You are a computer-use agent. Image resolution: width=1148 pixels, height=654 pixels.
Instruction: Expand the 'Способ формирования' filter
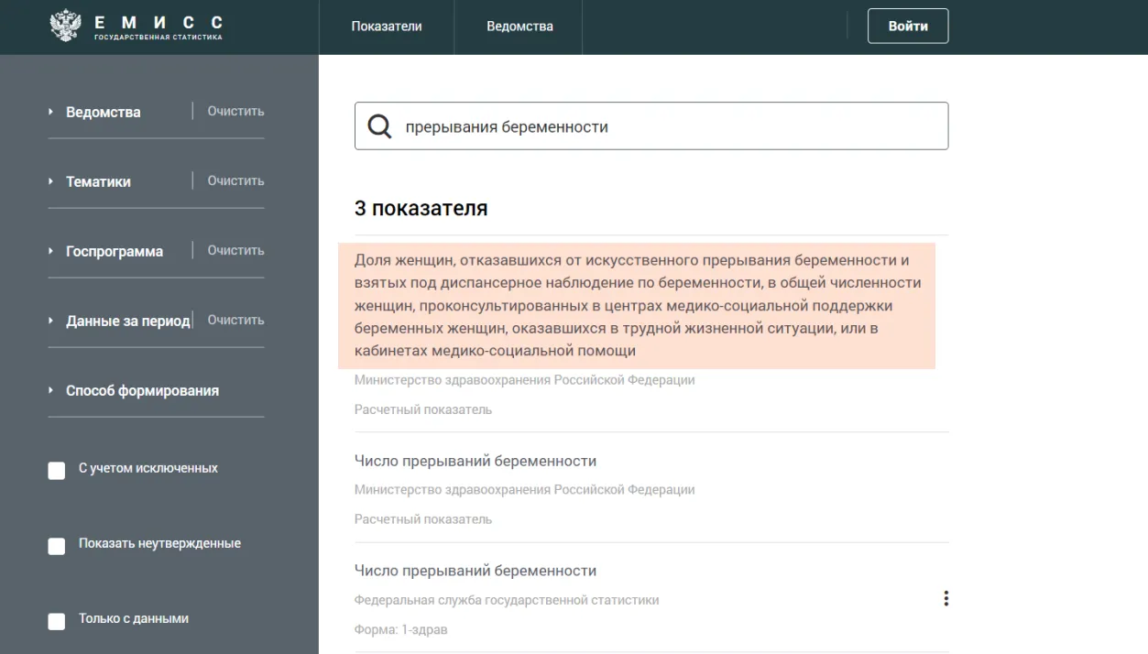tap(142, 390)
